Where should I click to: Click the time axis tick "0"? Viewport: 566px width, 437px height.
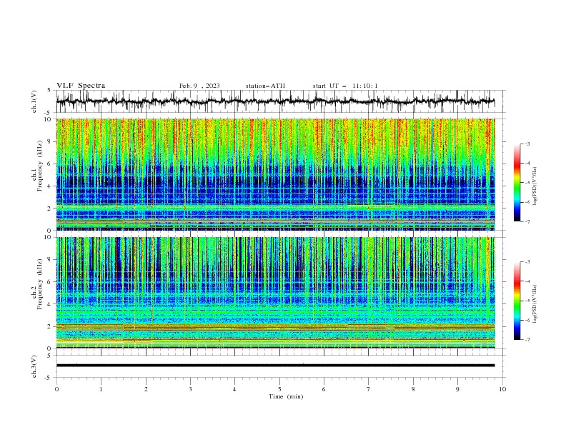coord(56,389)
